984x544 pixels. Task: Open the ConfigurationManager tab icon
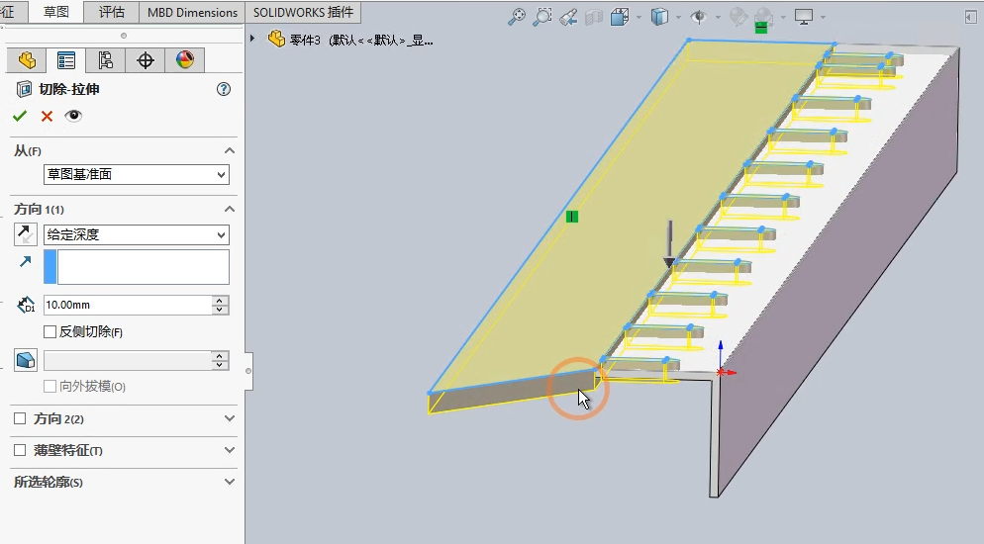[x=106, y=60]
